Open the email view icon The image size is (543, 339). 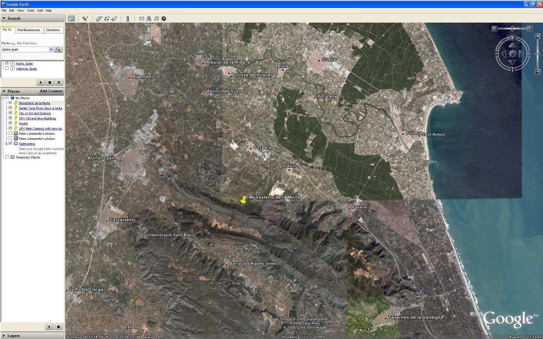pos(141,19)
